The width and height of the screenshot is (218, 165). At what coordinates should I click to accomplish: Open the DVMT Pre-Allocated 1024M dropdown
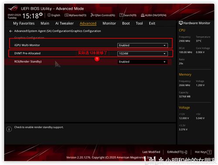pyautogui.click(x=143, y=54)
